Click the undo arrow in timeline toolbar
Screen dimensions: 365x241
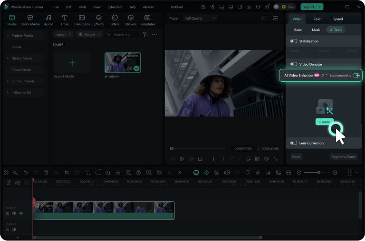coord(26,173)
